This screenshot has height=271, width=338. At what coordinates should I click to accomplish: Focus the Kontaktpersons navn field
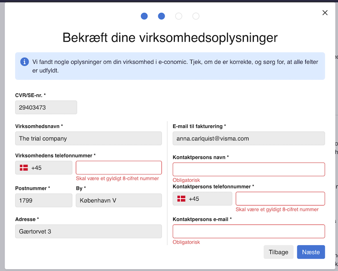point(248,169)
